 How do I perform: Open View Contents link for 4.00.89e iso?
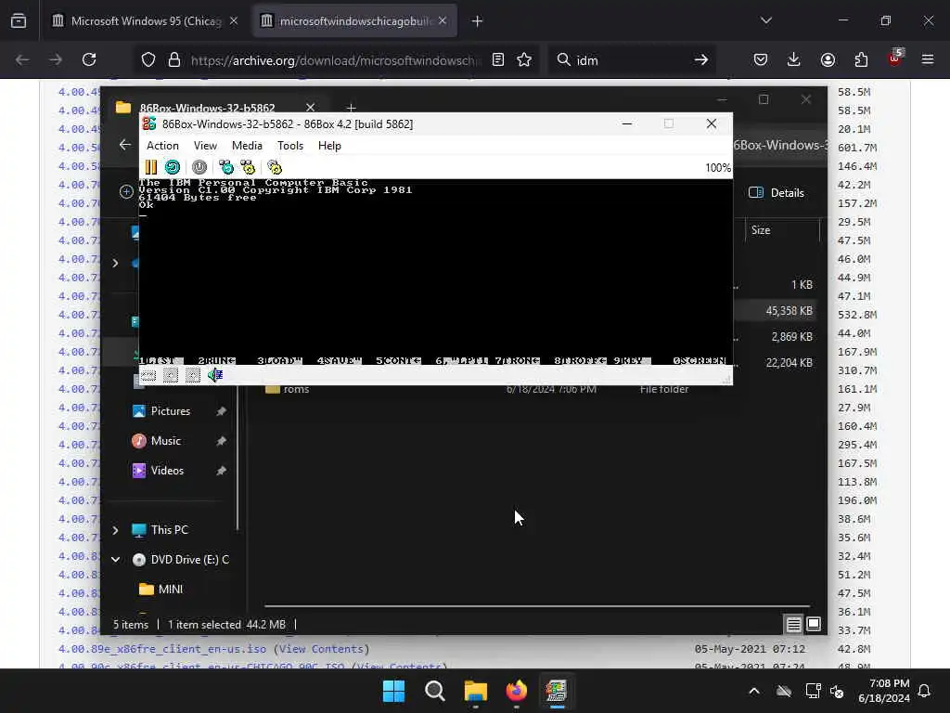coord(322,649)
